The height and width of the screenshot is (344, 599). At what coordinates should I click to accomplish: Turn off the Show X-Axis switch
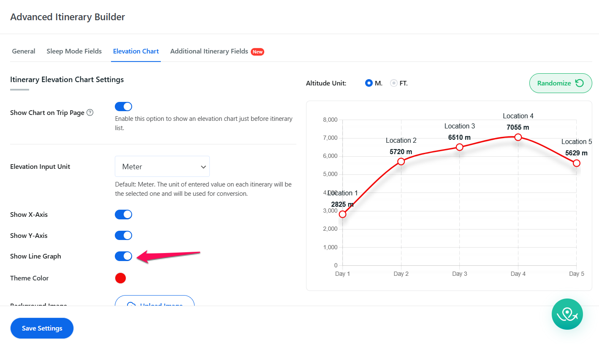[x=123, y=215]
